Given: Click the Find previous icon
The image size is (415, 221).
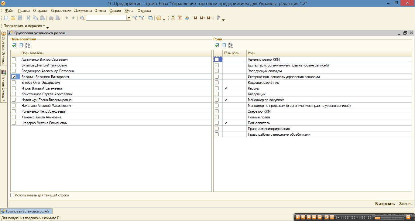Looking at the screenshot, I should [142, 18].
